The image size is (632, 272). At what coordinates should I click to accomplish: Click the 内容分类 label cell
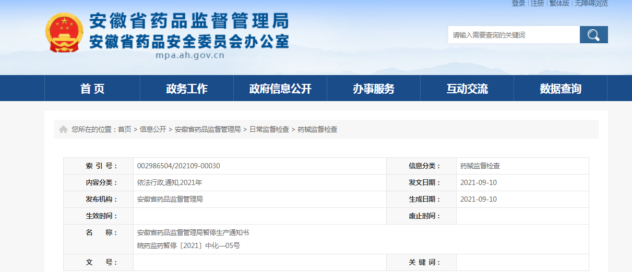pyautogui.click(x=99, y=183)
